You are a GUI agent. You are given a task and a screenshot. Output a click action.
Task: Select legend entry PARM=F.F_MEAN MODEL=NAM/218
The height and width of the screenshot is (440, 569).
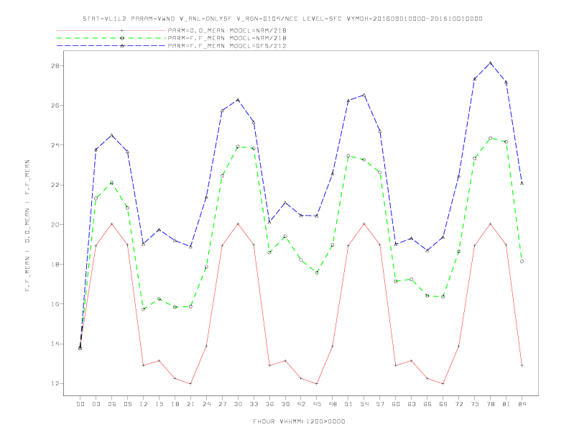pyautogui.click(x=227, y=38)
